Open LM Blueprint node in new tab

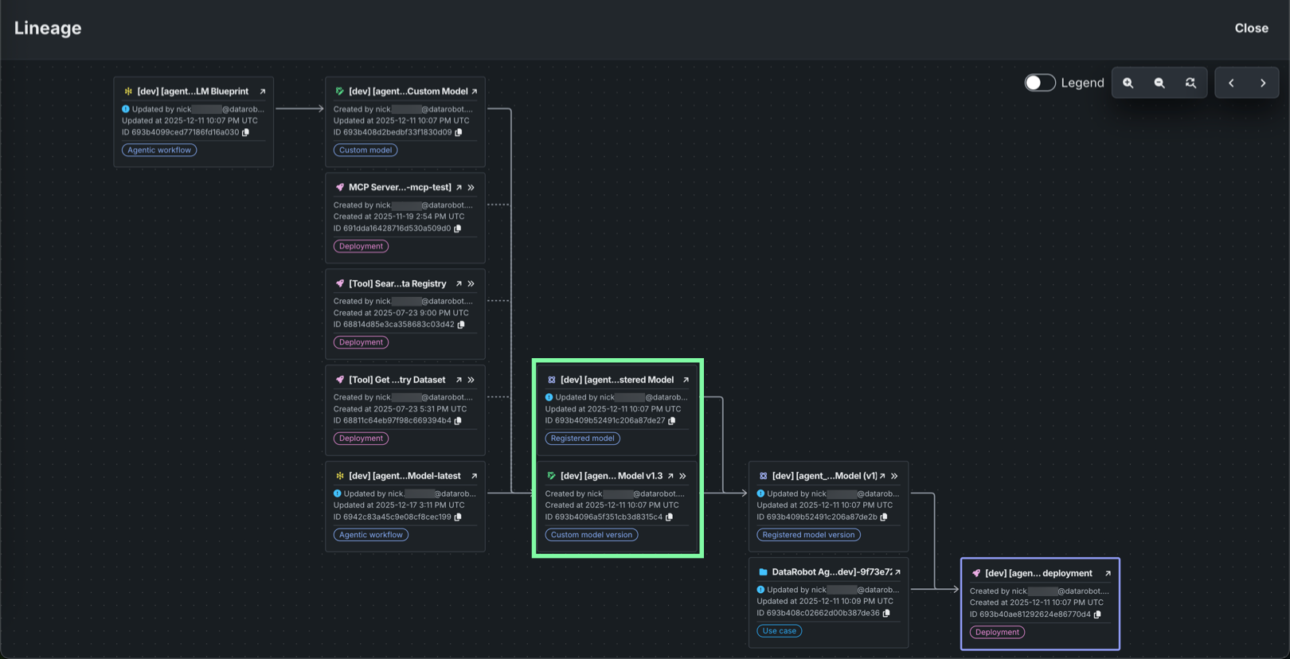click(x=263, y=92)
